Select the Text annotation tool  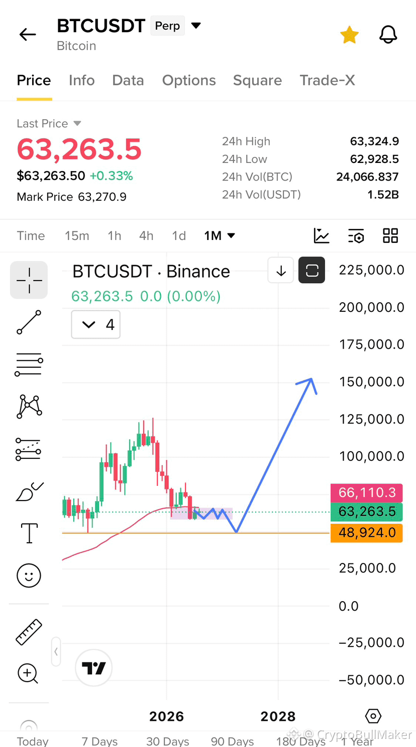[x=29, y=533]
